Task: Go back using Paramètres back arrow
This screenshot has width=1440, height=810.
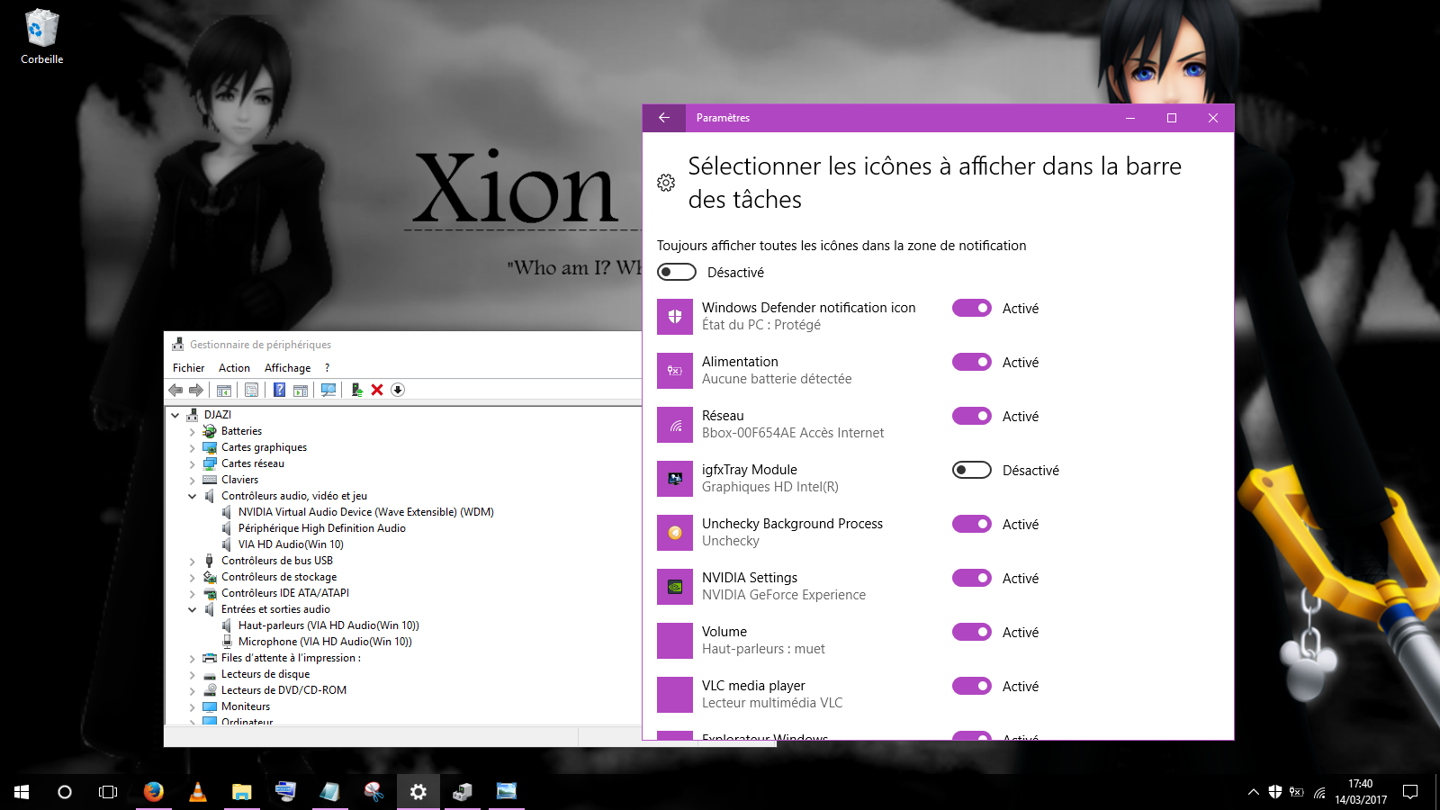Action: (x=664, y=118)
